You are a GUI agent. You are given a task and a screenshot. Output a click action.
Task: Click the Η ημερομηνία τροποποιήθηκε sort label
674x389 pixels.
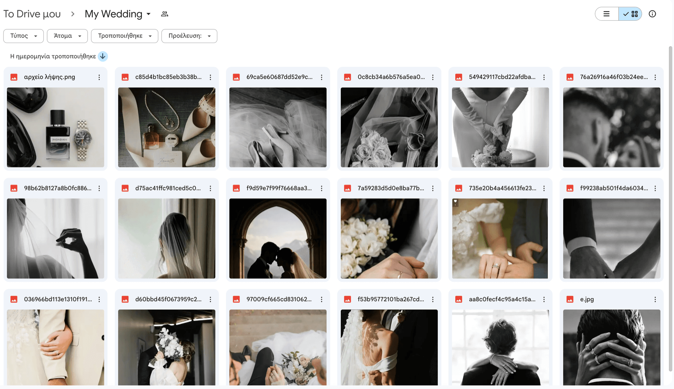click(53, 56)
